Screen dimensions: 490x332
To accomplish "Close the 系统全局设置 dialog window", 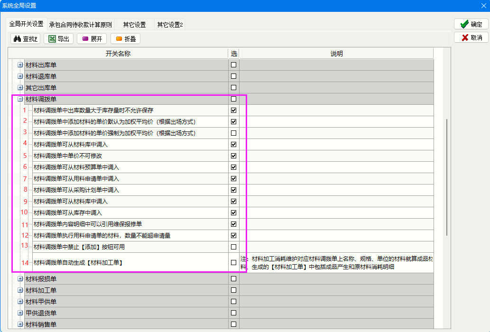I will 483,6.
